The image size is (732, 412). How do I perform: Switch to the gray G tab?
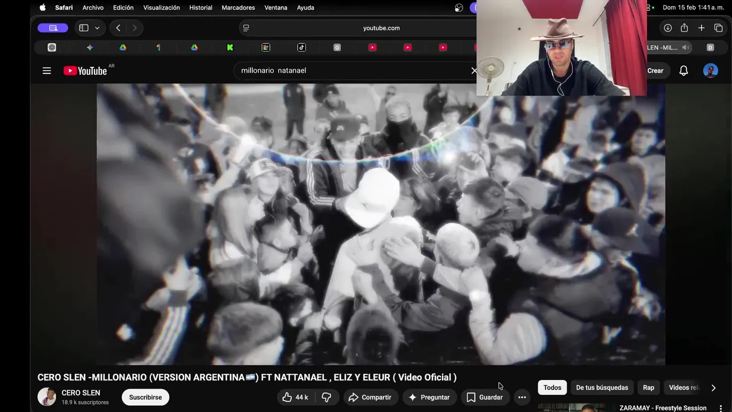coord(337,47)
